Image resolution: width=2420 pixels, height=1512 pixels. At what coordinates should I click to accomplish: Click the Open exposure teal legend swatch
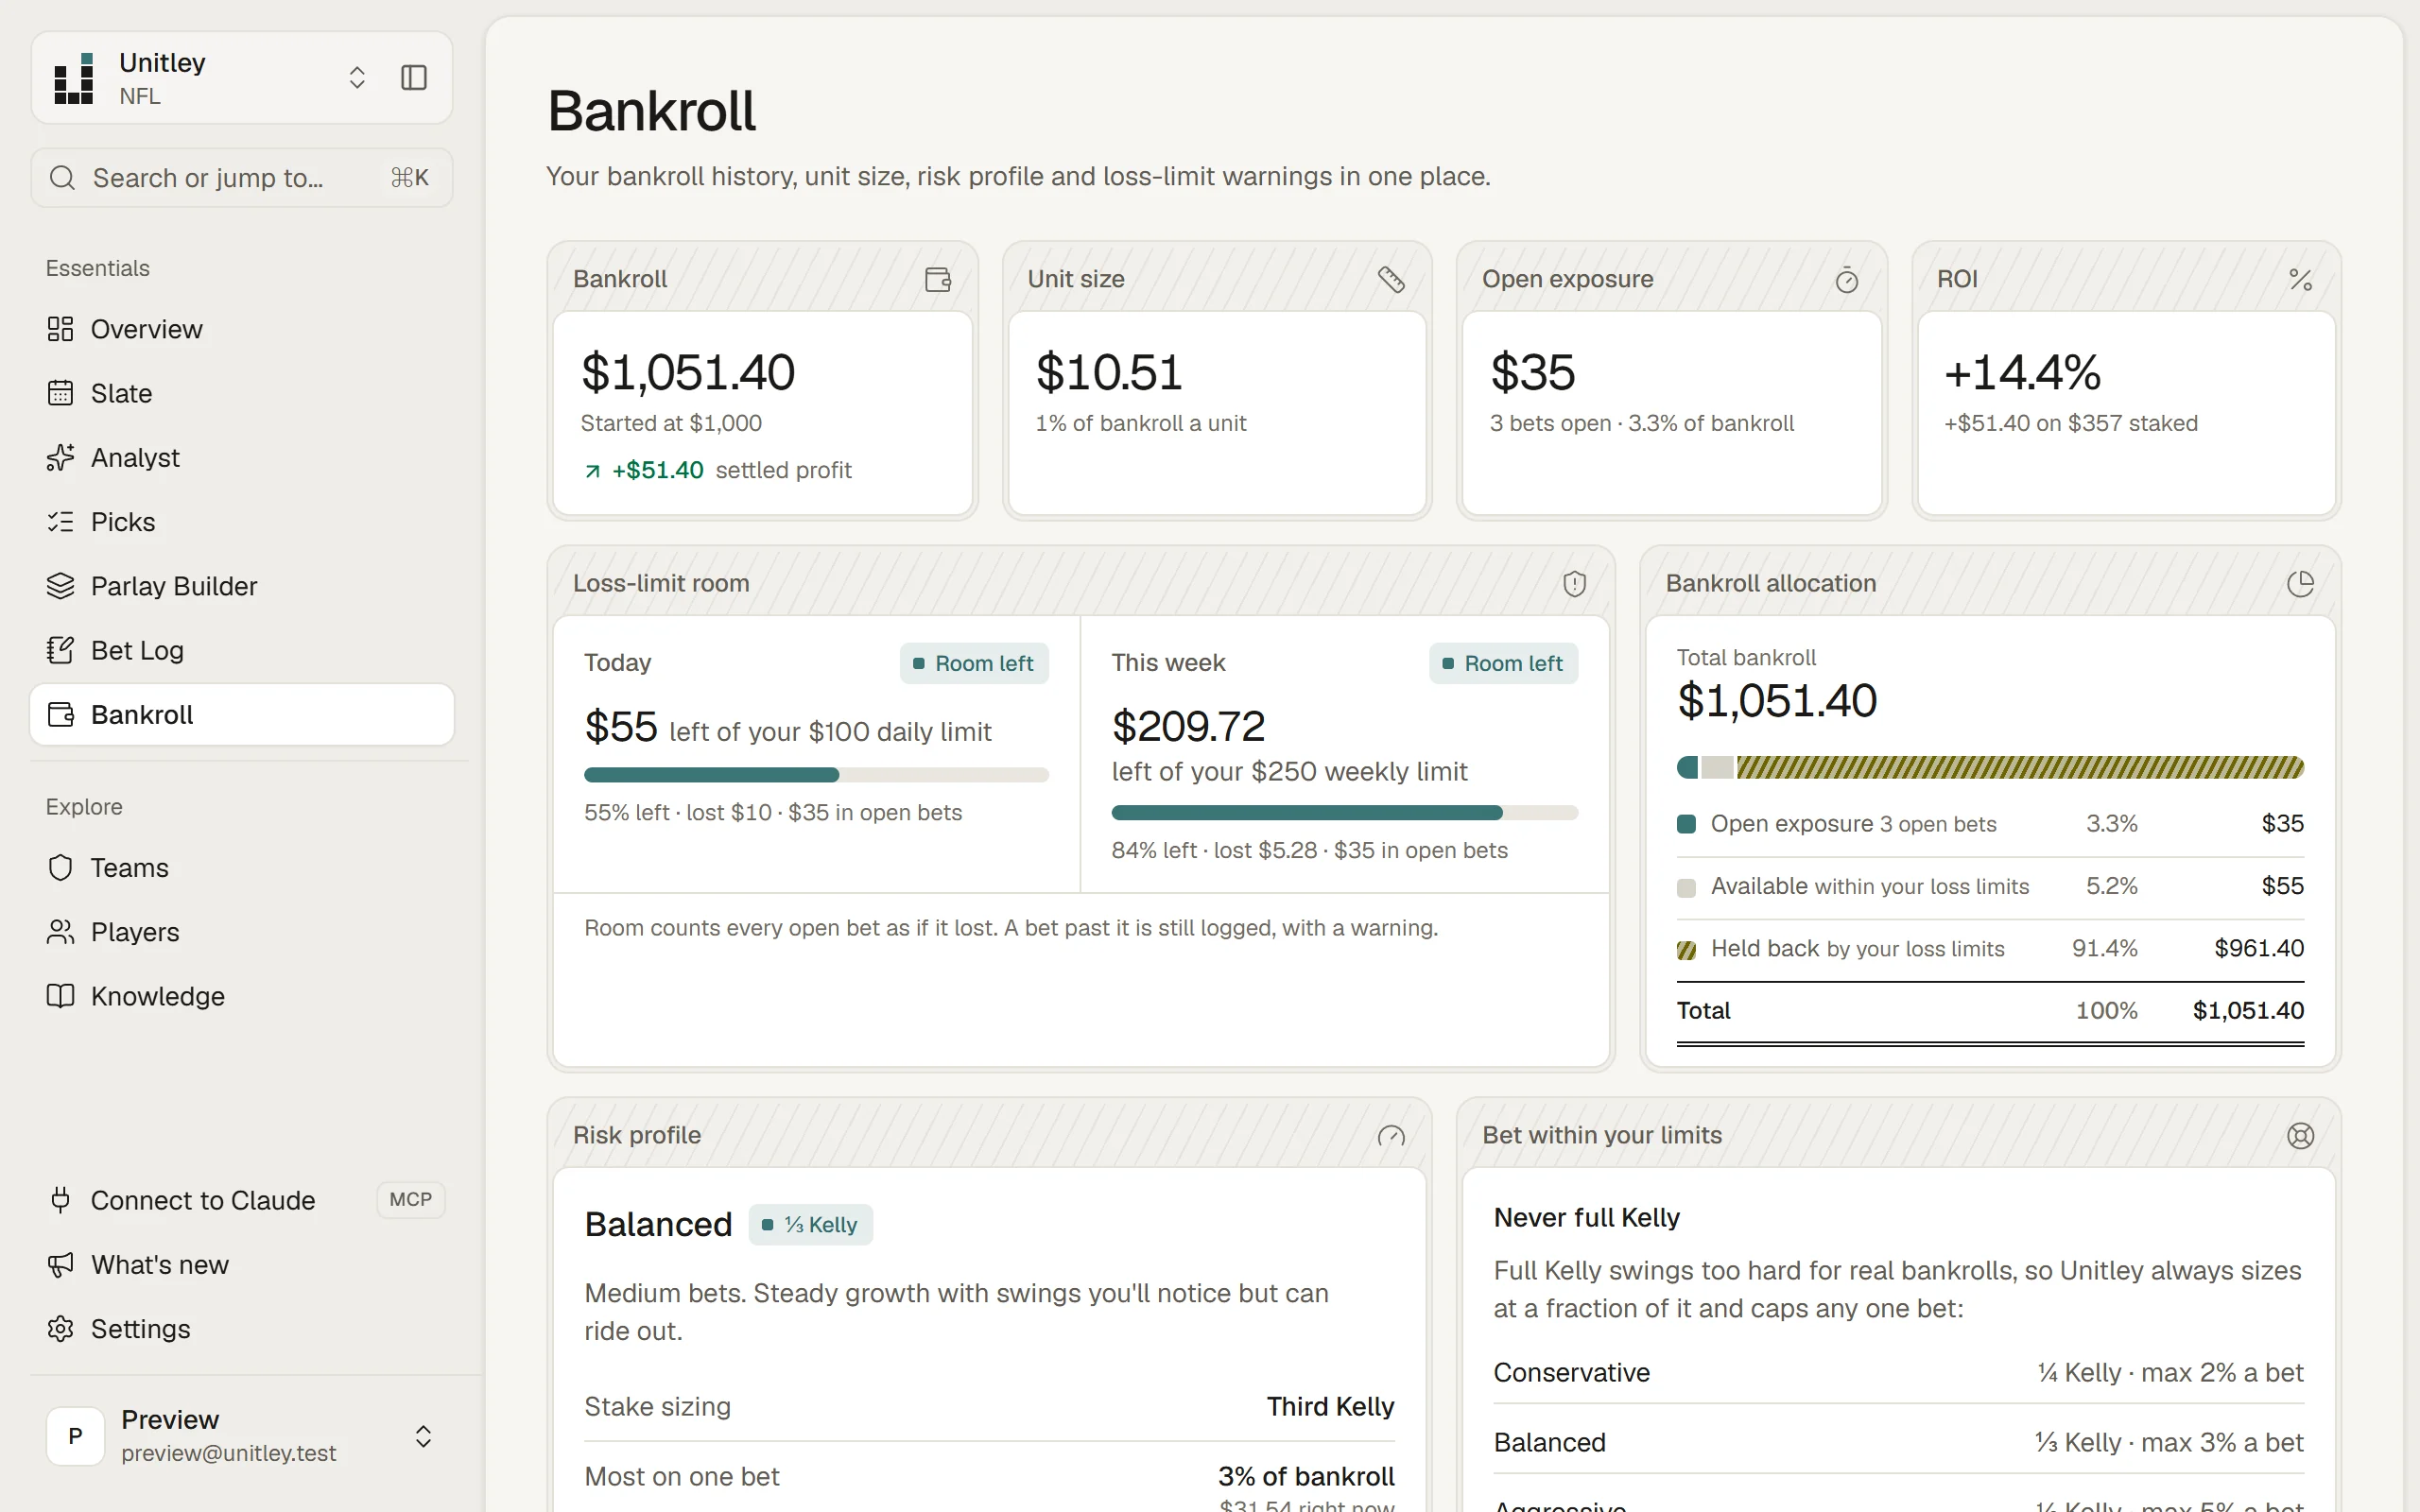(x=1686, y=825)
